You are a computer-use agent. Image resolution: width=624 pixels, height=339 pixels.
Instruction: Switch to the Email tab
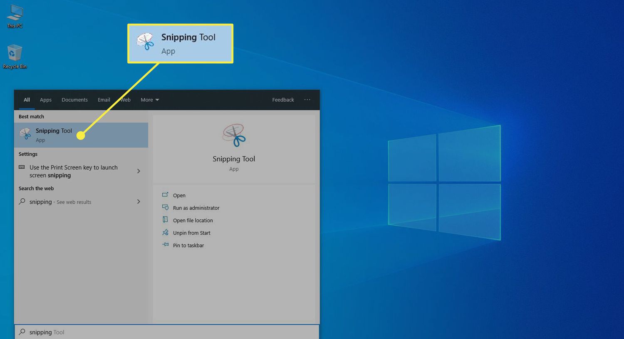(x=104, y=100)
